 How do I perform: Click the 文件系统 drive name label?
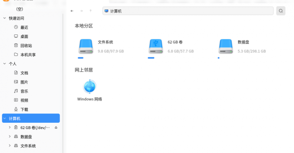pos(105,42)
